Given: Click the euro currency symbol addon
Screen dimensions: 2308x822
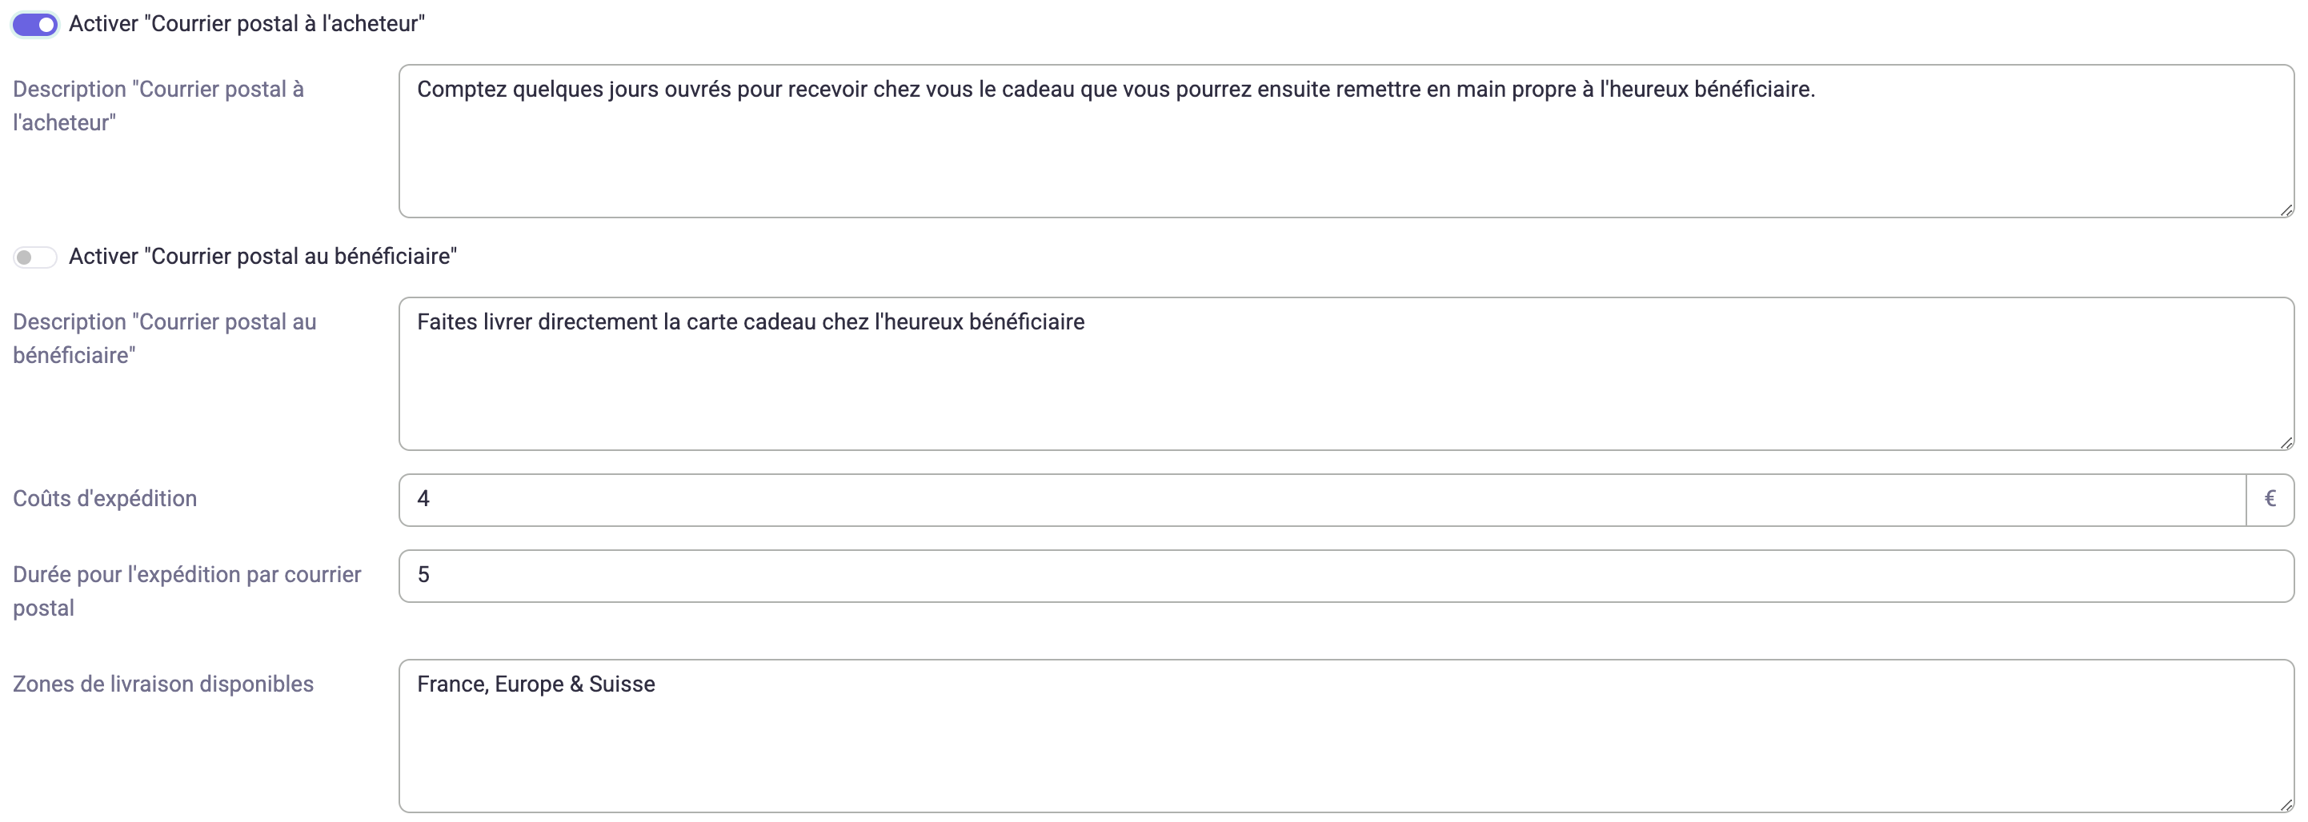Looking at the screenshot, I should tap(2270, 500).
